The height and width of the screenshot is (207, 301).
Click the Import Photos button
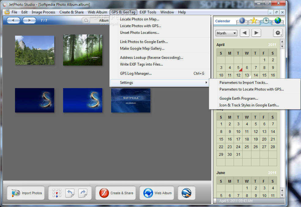click(x=26, y=193)
